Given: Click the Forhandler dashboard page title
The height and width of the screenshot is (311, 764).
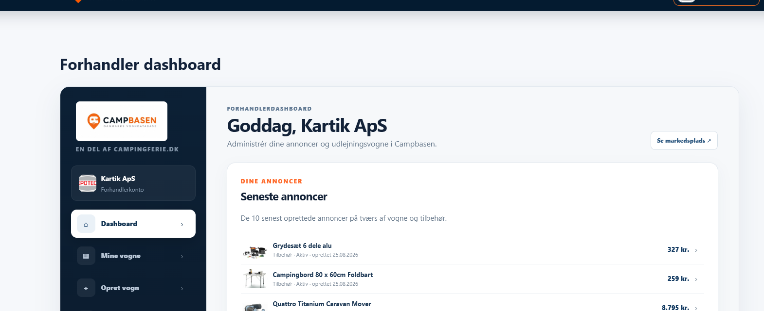Looking at the screenshot, I should [x=140, y=65].
